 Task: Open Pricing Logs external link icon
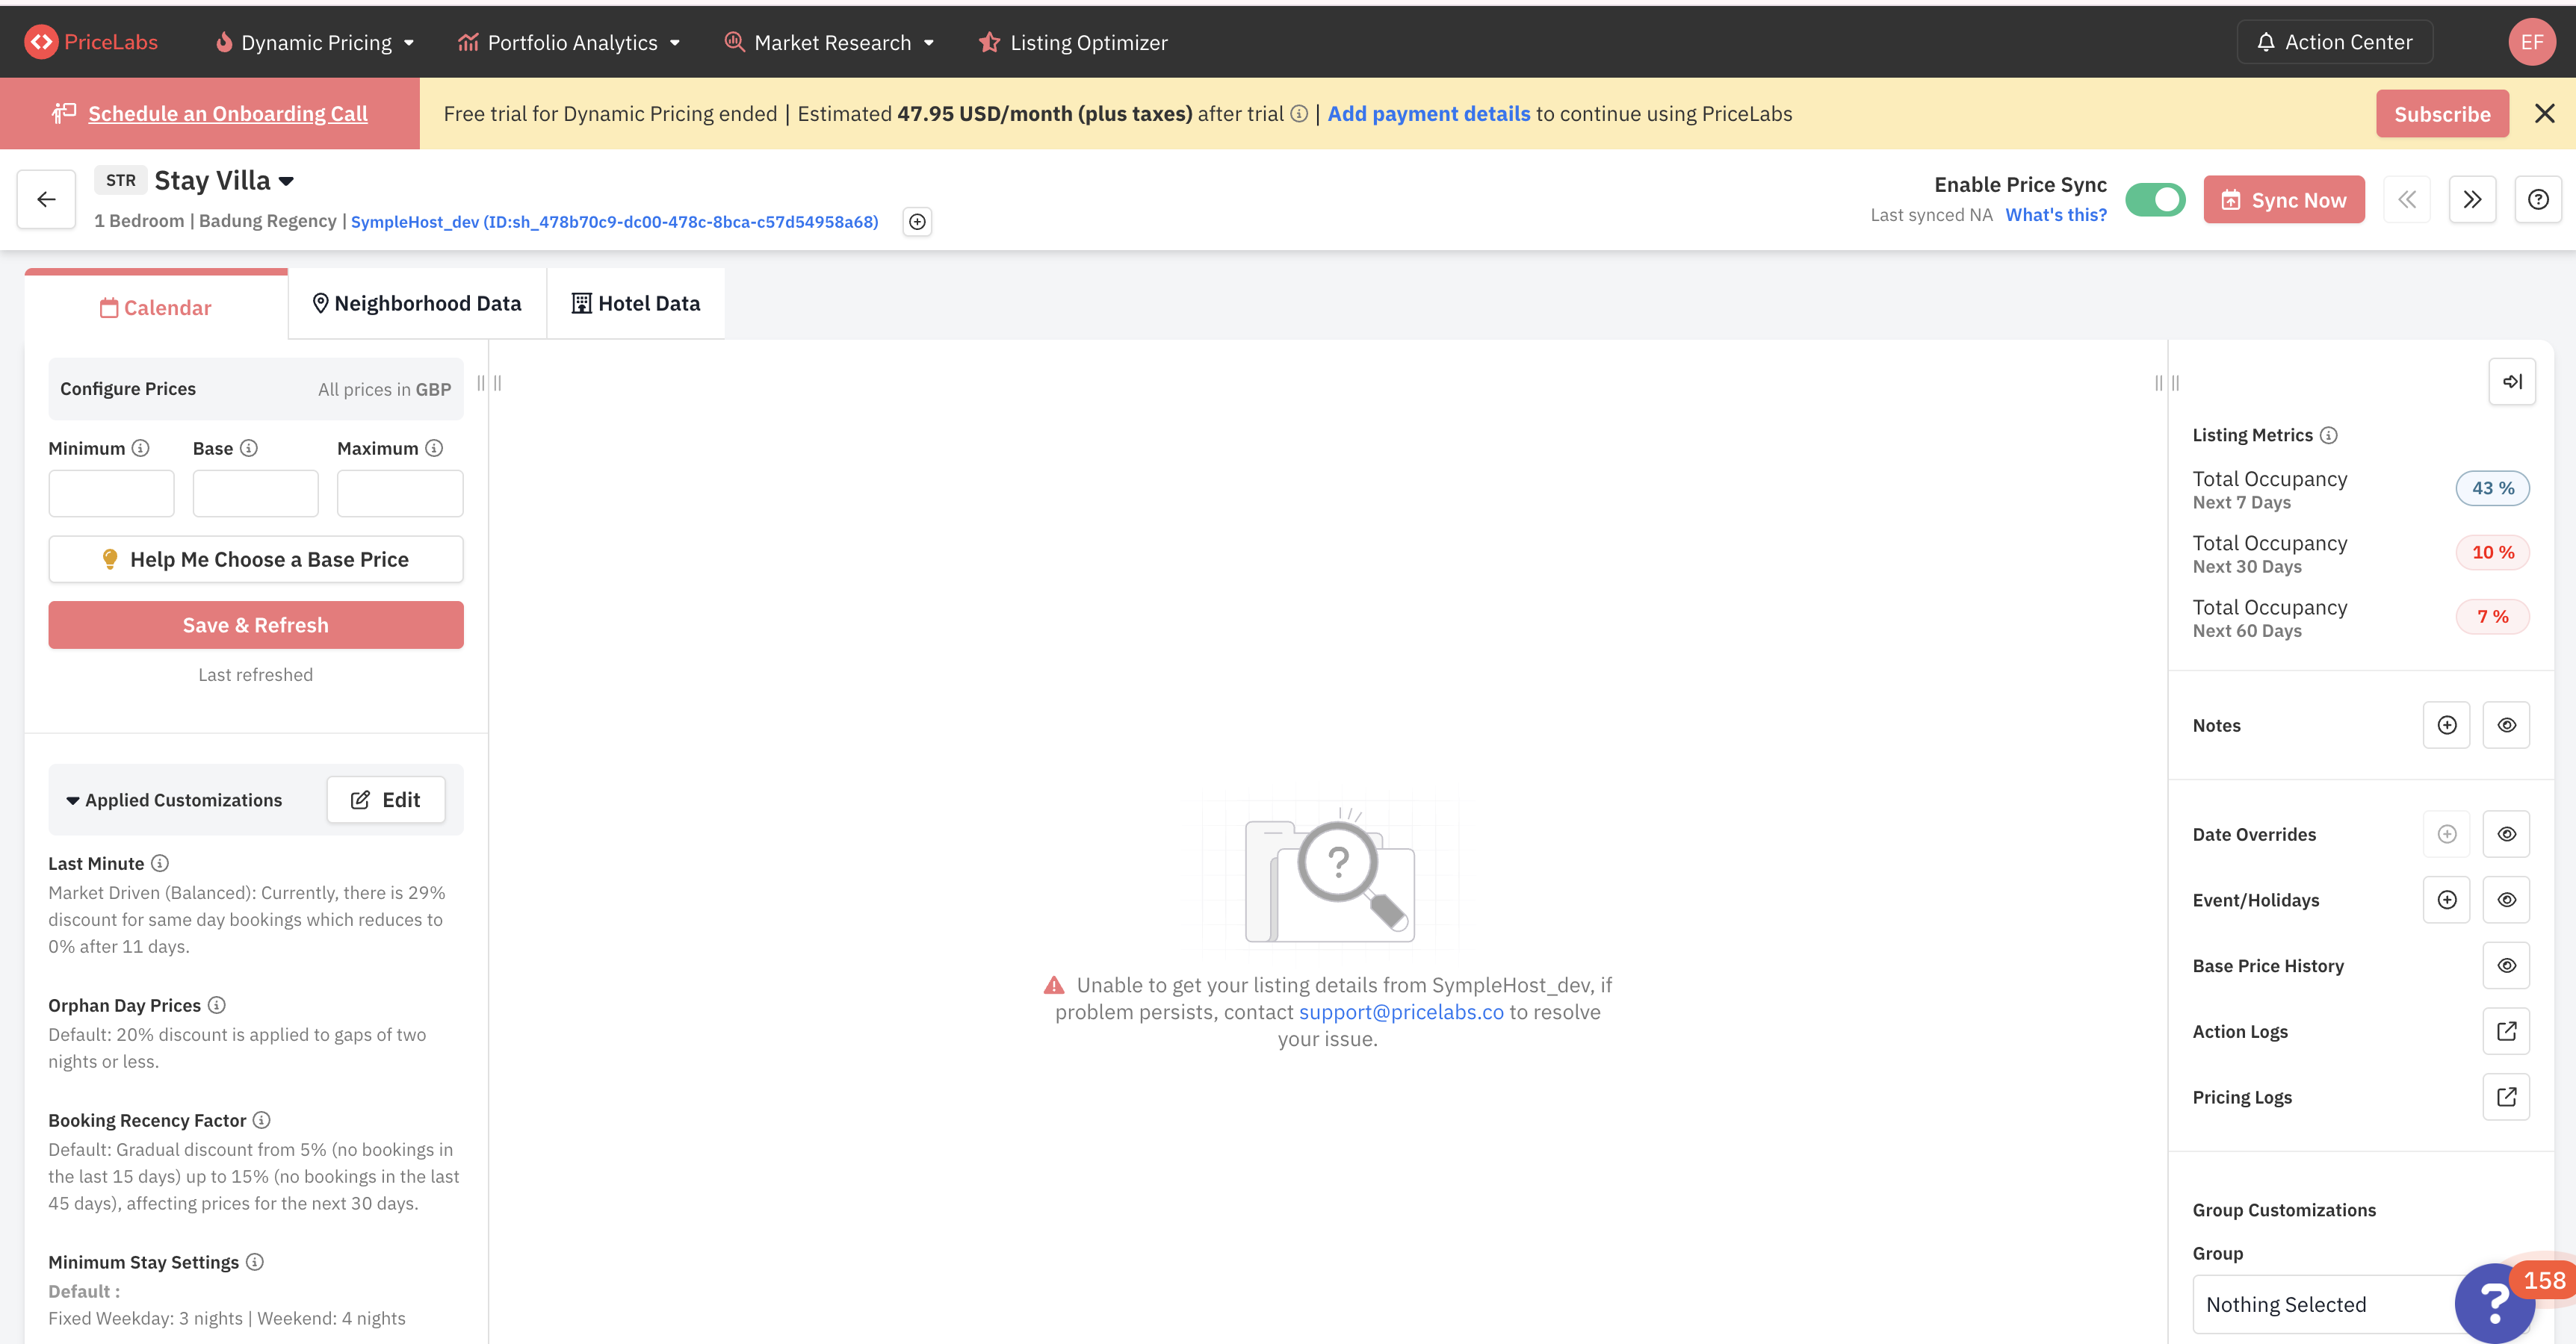[x=2506, y=1096]
